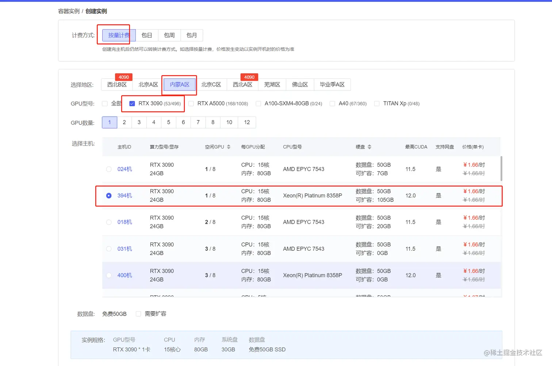
Task: Open the 031机 host link
Action: click(x=124, y=249)
